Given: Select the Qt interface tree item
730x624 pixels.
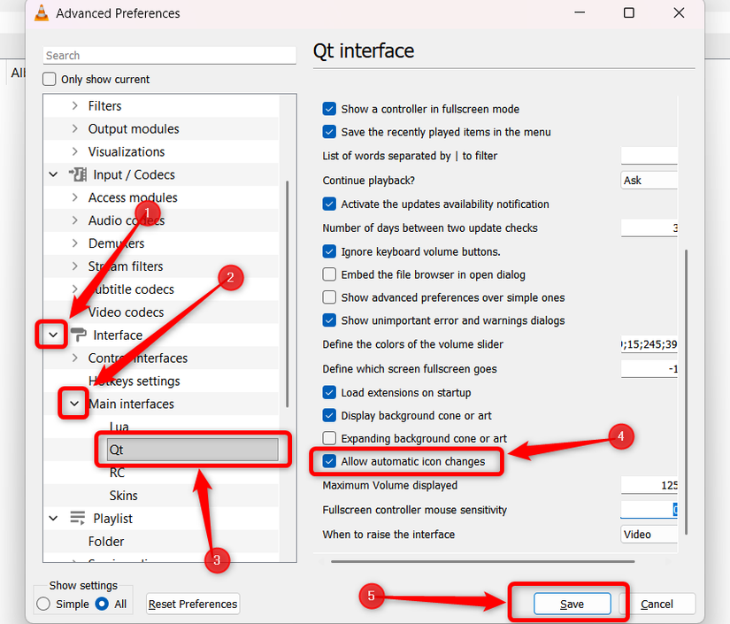Looking at the screenshot, I should 116,450.
